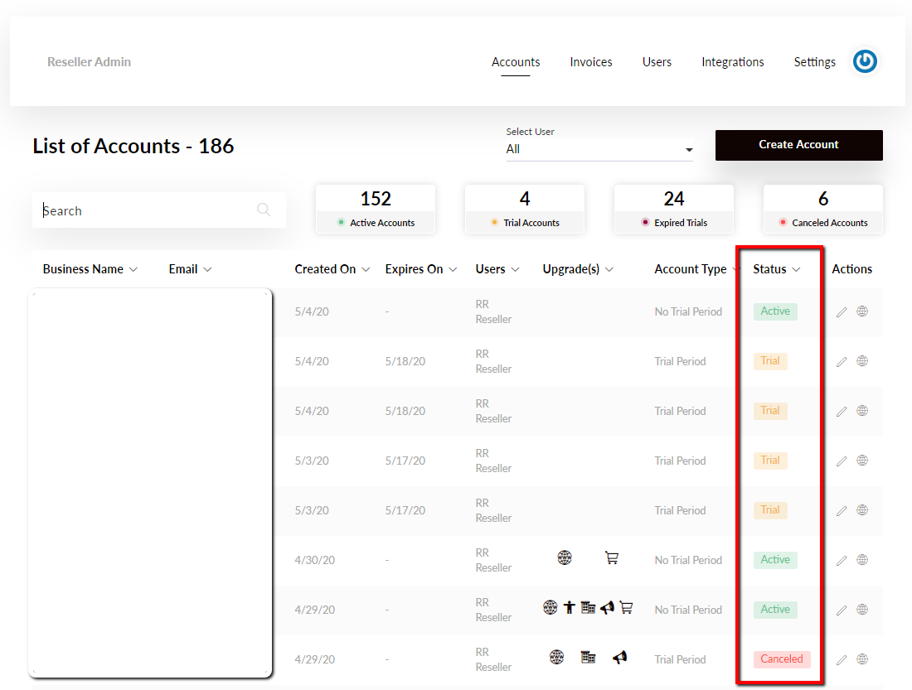Expand Email column sort chevron
This screenshot has width=912, height=690.
click(207, 270)
